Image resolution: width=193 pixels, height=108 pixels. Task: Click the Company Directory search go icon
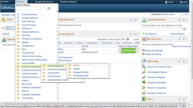[185, 29]
